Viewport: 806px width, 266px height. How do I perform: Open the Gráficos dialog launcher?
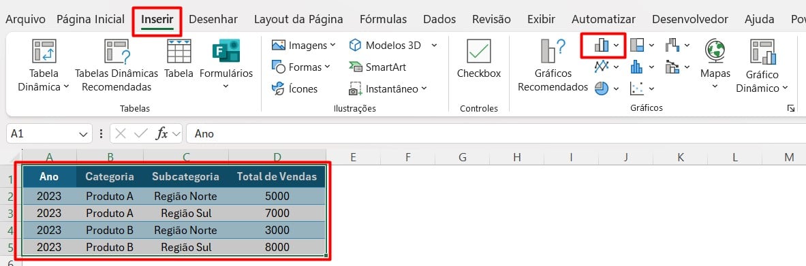pyautogui.click(x=791, y=108)
